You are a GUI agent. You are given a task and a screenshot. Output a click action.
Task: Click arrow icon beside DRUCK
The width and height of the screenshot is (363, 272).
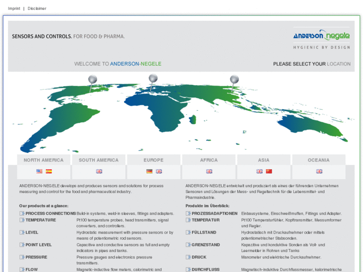click(x=188, y=257)
